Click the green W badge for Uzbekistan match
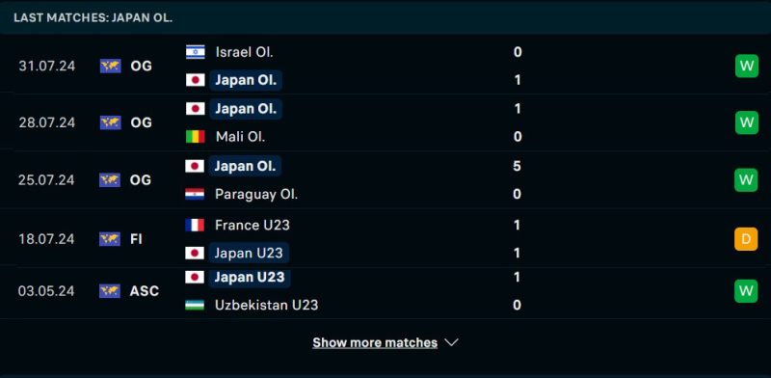The height and width of the screenshot is (378, 771). point(746,291)
